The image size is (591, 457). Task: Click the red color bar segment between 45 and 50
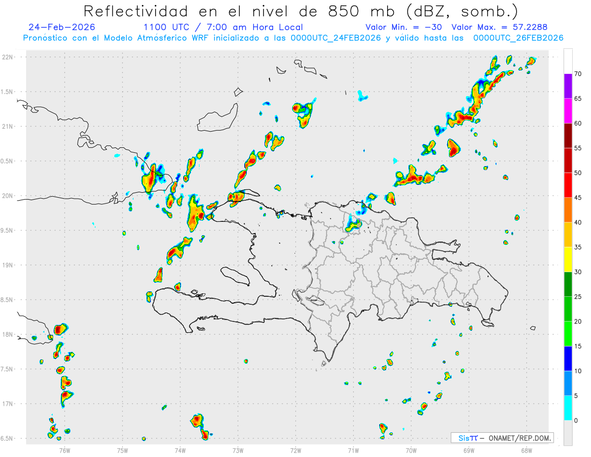pos(568,185)
